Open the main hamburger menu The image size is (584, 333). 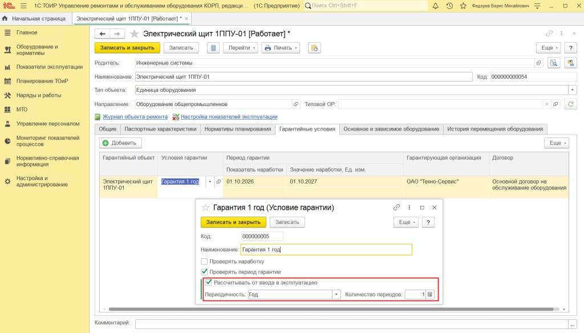point(23,6)
